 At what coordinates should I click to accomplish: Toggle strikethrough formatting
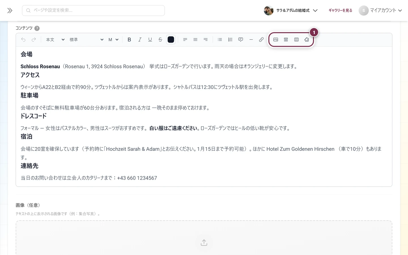(x=160, y=40)
